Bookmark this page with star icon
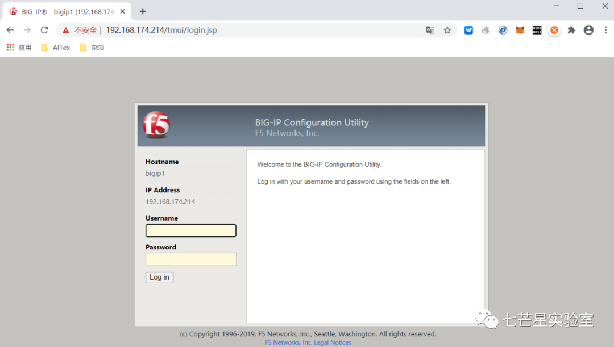 click(x=447, y=30)
